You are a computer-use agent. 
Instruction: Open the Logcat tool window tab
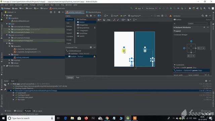click(x=38, y=111)
